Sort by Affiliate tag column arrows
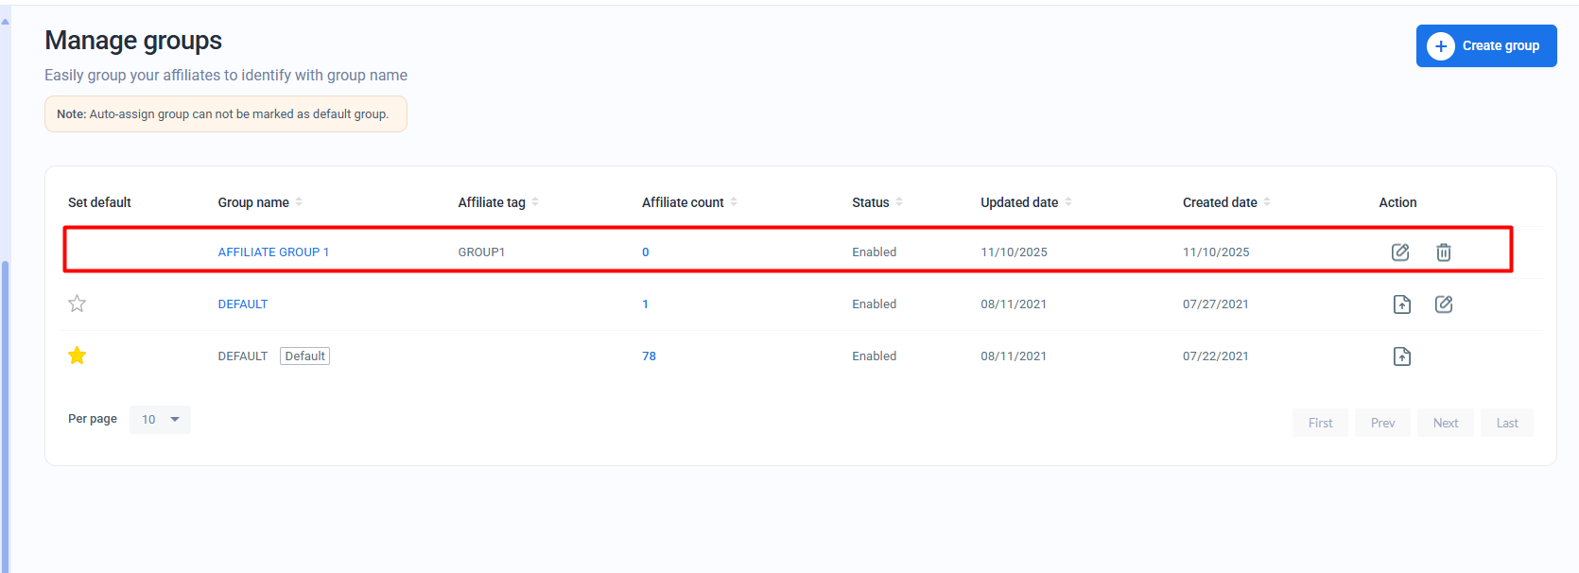Viewport: 1579px width, 573px height. pyautogui.click(x=535, y=202)
